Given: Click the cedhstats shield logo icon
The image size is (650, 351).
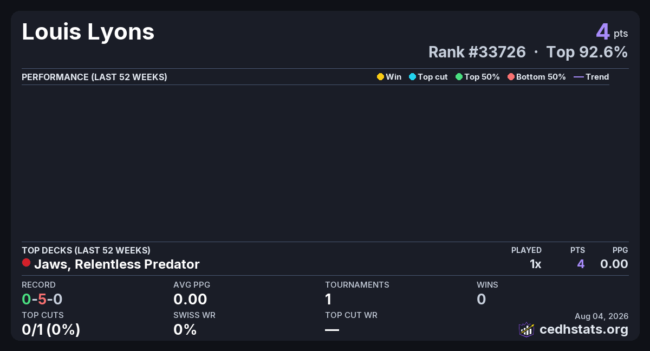Looking at the screenshot, I should point(526,329).
